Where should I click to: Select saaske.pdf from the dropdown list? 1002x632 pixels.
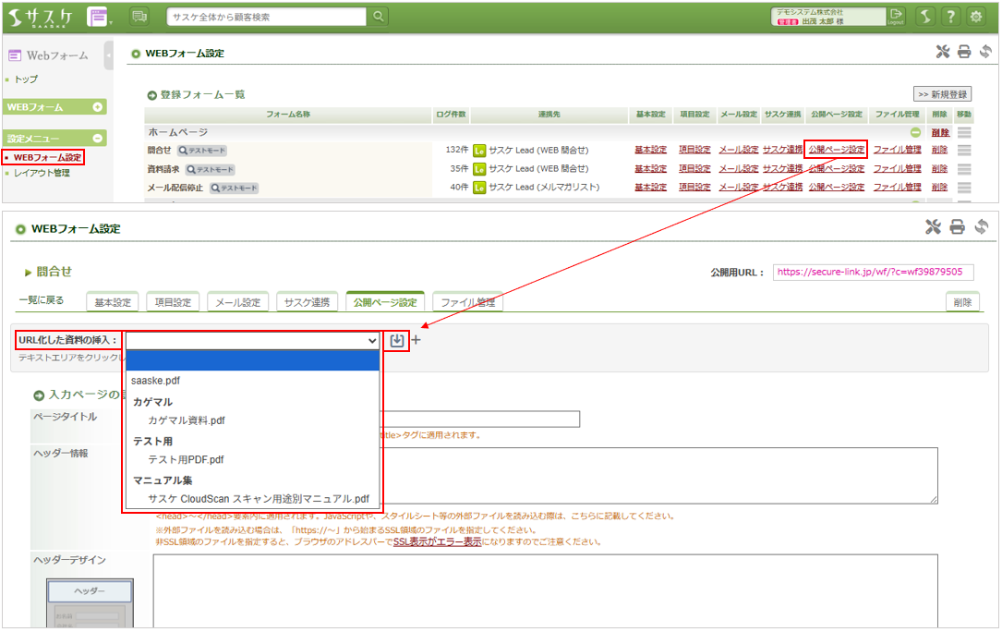point(155,380)
